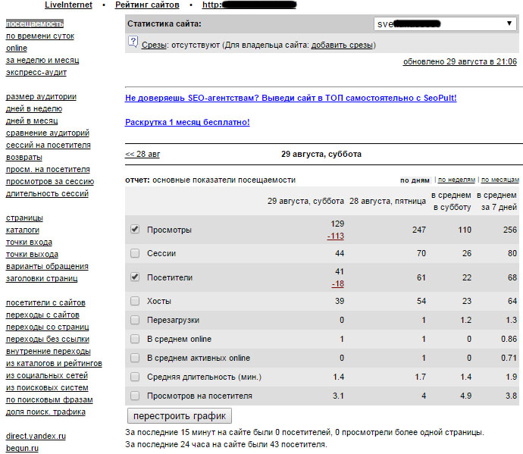Switch report view to по неделям
The width and height of the screenshot is (523, 454).
[x=456, y=180]
